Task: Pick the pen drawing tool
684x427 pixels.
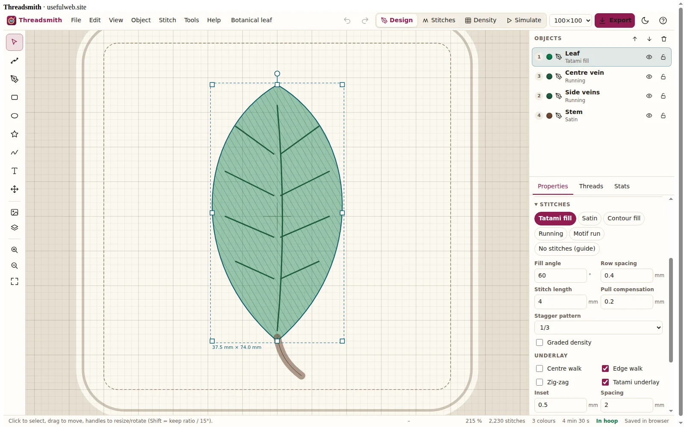Action: coord(15,79)
